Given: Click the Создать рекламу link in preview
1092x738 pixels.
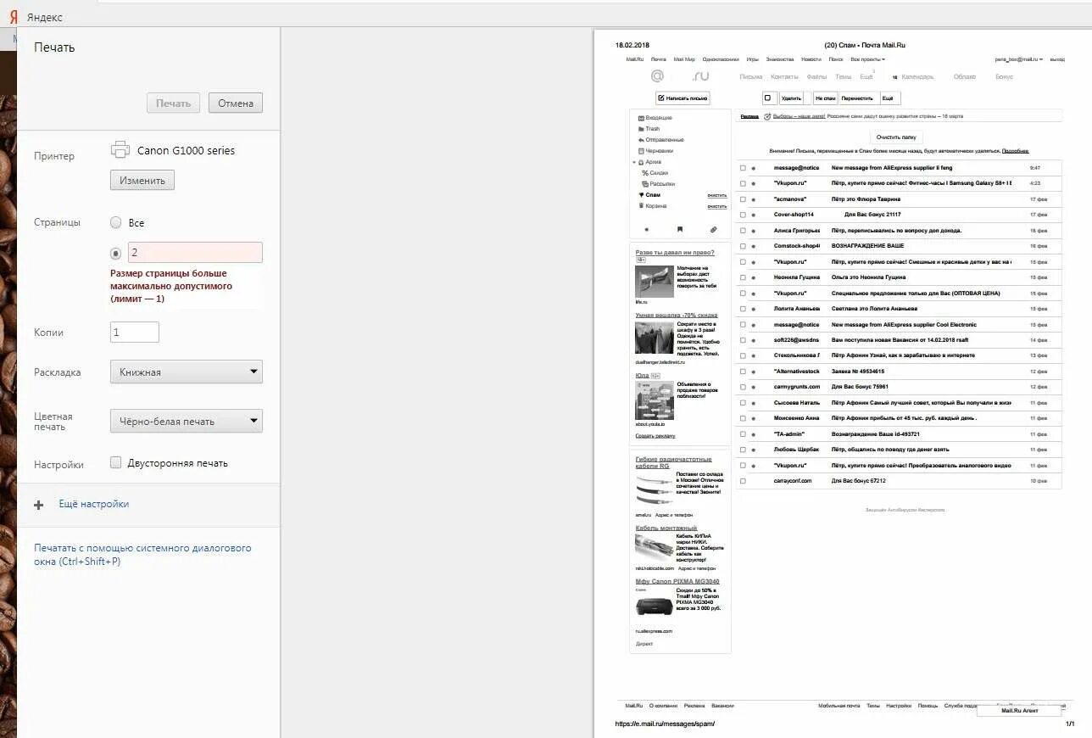Looking at the screenshot, I should (x=655, y=435).
